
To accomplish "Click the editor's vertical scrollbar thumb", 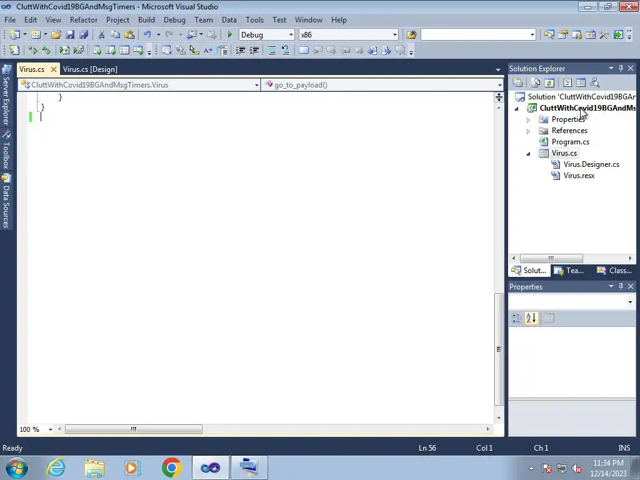I will (x=499, y=349).
